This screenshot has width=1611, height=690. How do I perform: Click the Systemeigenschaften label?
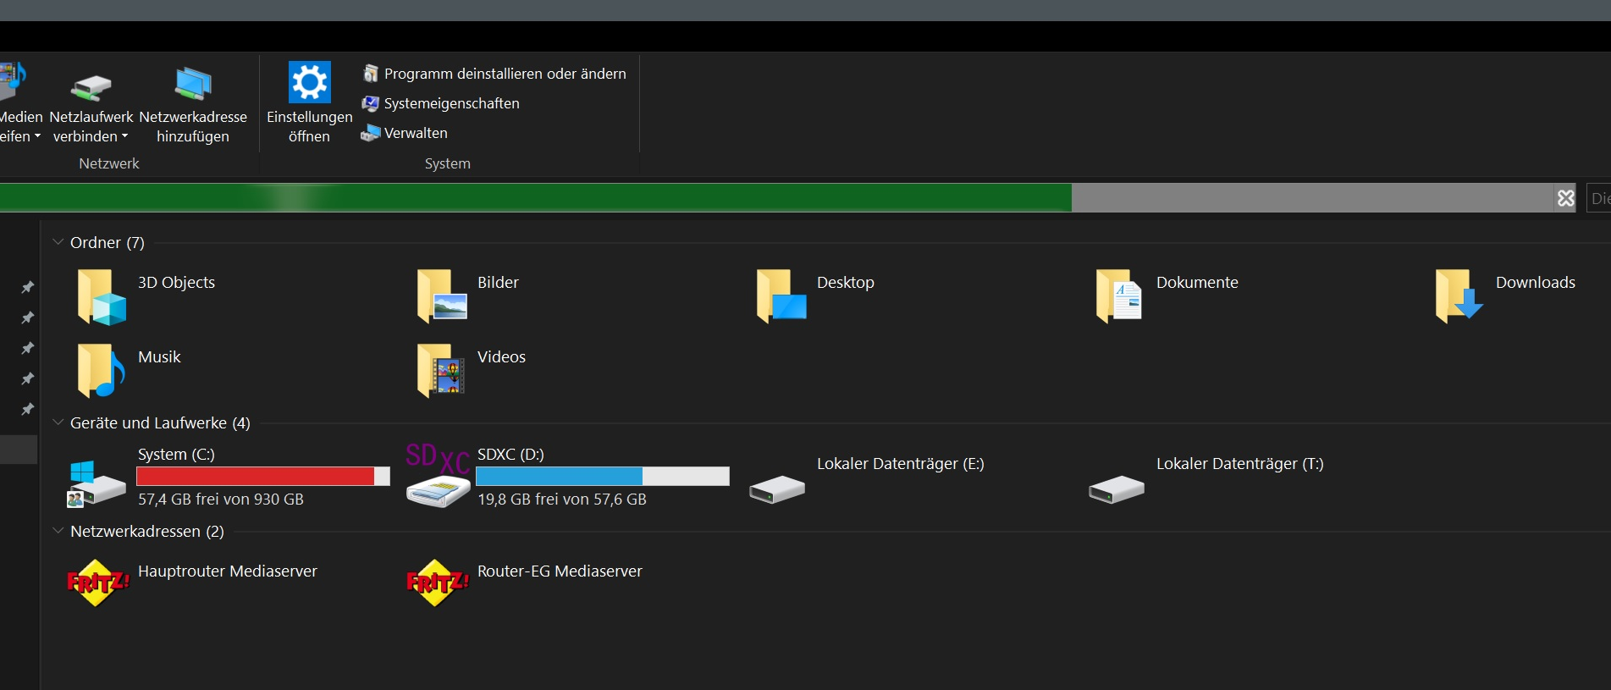(x=452, y=103)
